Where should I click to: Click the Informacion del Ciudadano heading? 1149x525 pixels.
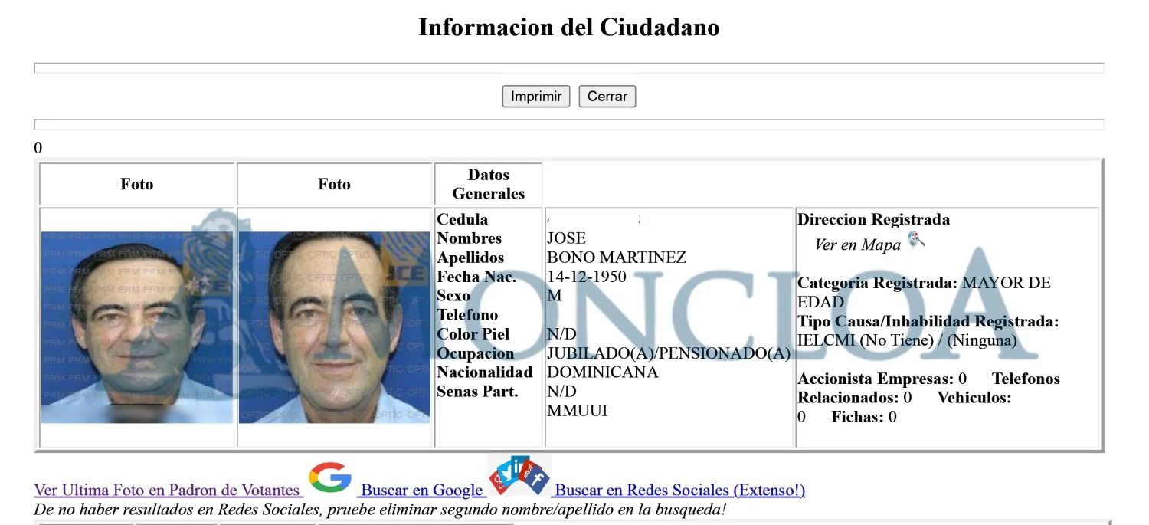click(569, 28)
